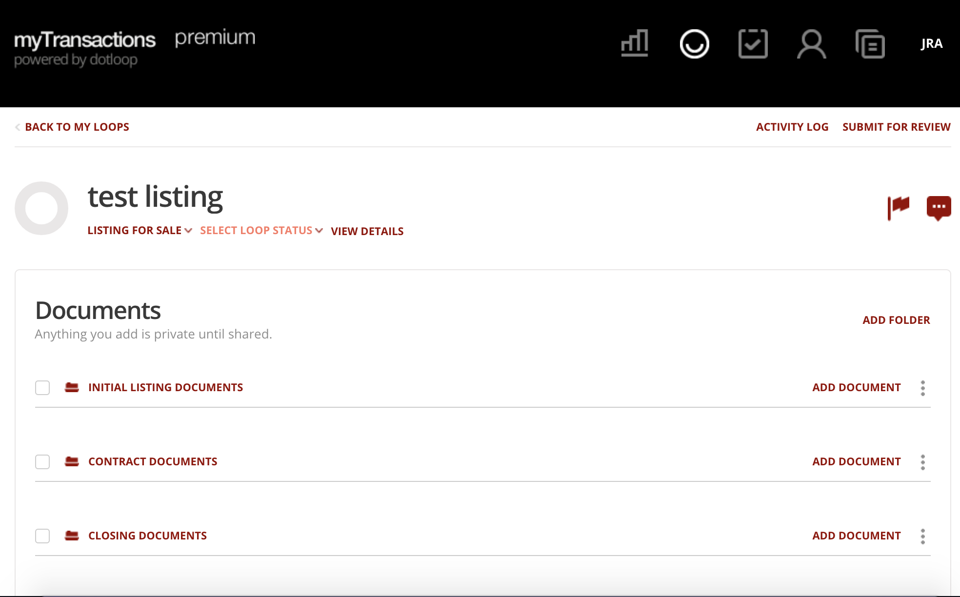Click Add Folder in Documents section
This screenshot has width=960, height=597.
point(896,320)
